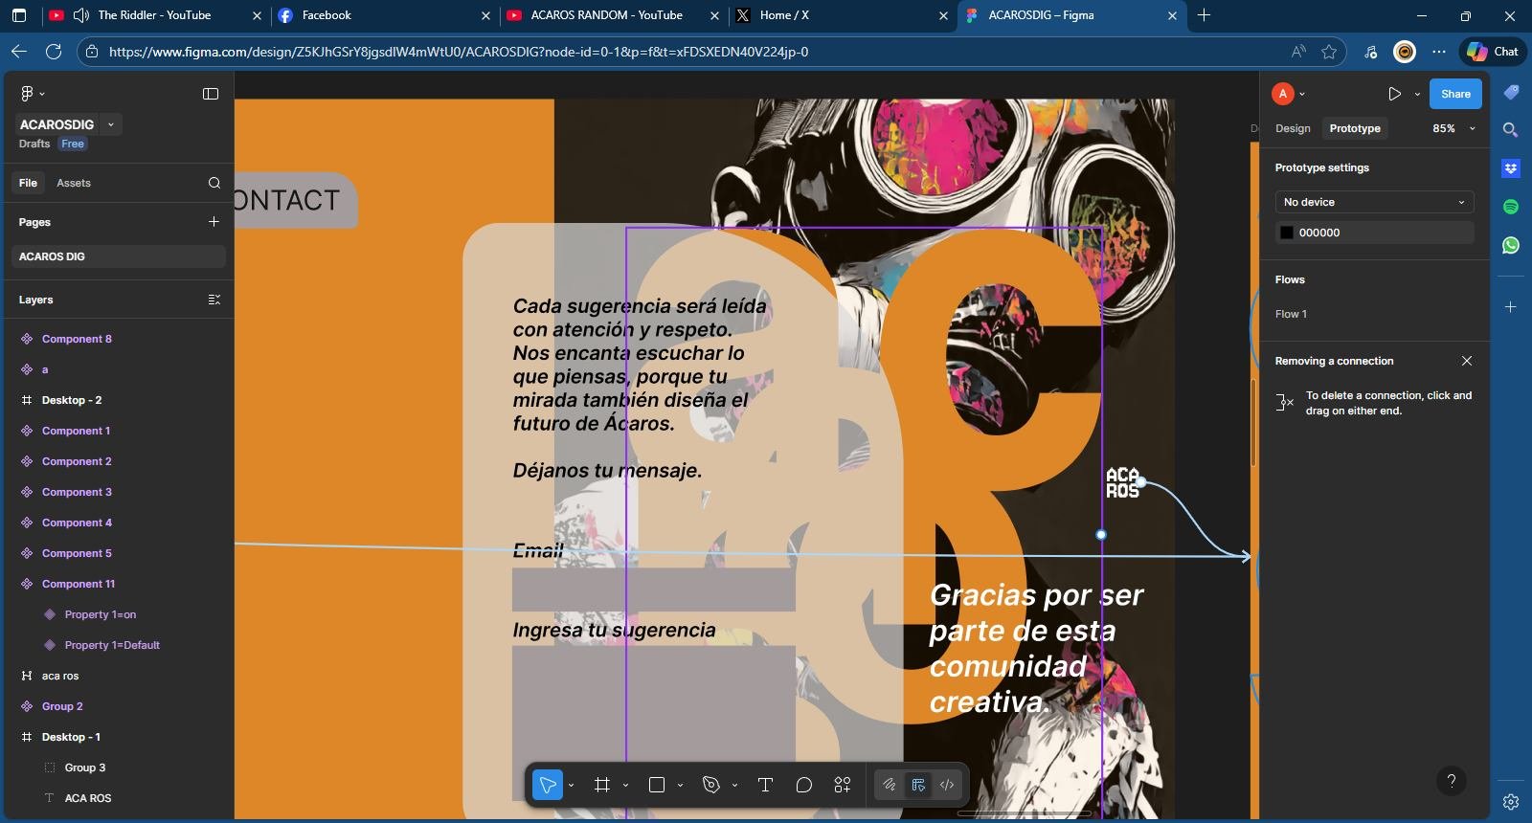The width and height of the screenshot is (1532, 823).
Task: Open the Figma main menu
Action: pyautogui.click(x=32, y=94)
